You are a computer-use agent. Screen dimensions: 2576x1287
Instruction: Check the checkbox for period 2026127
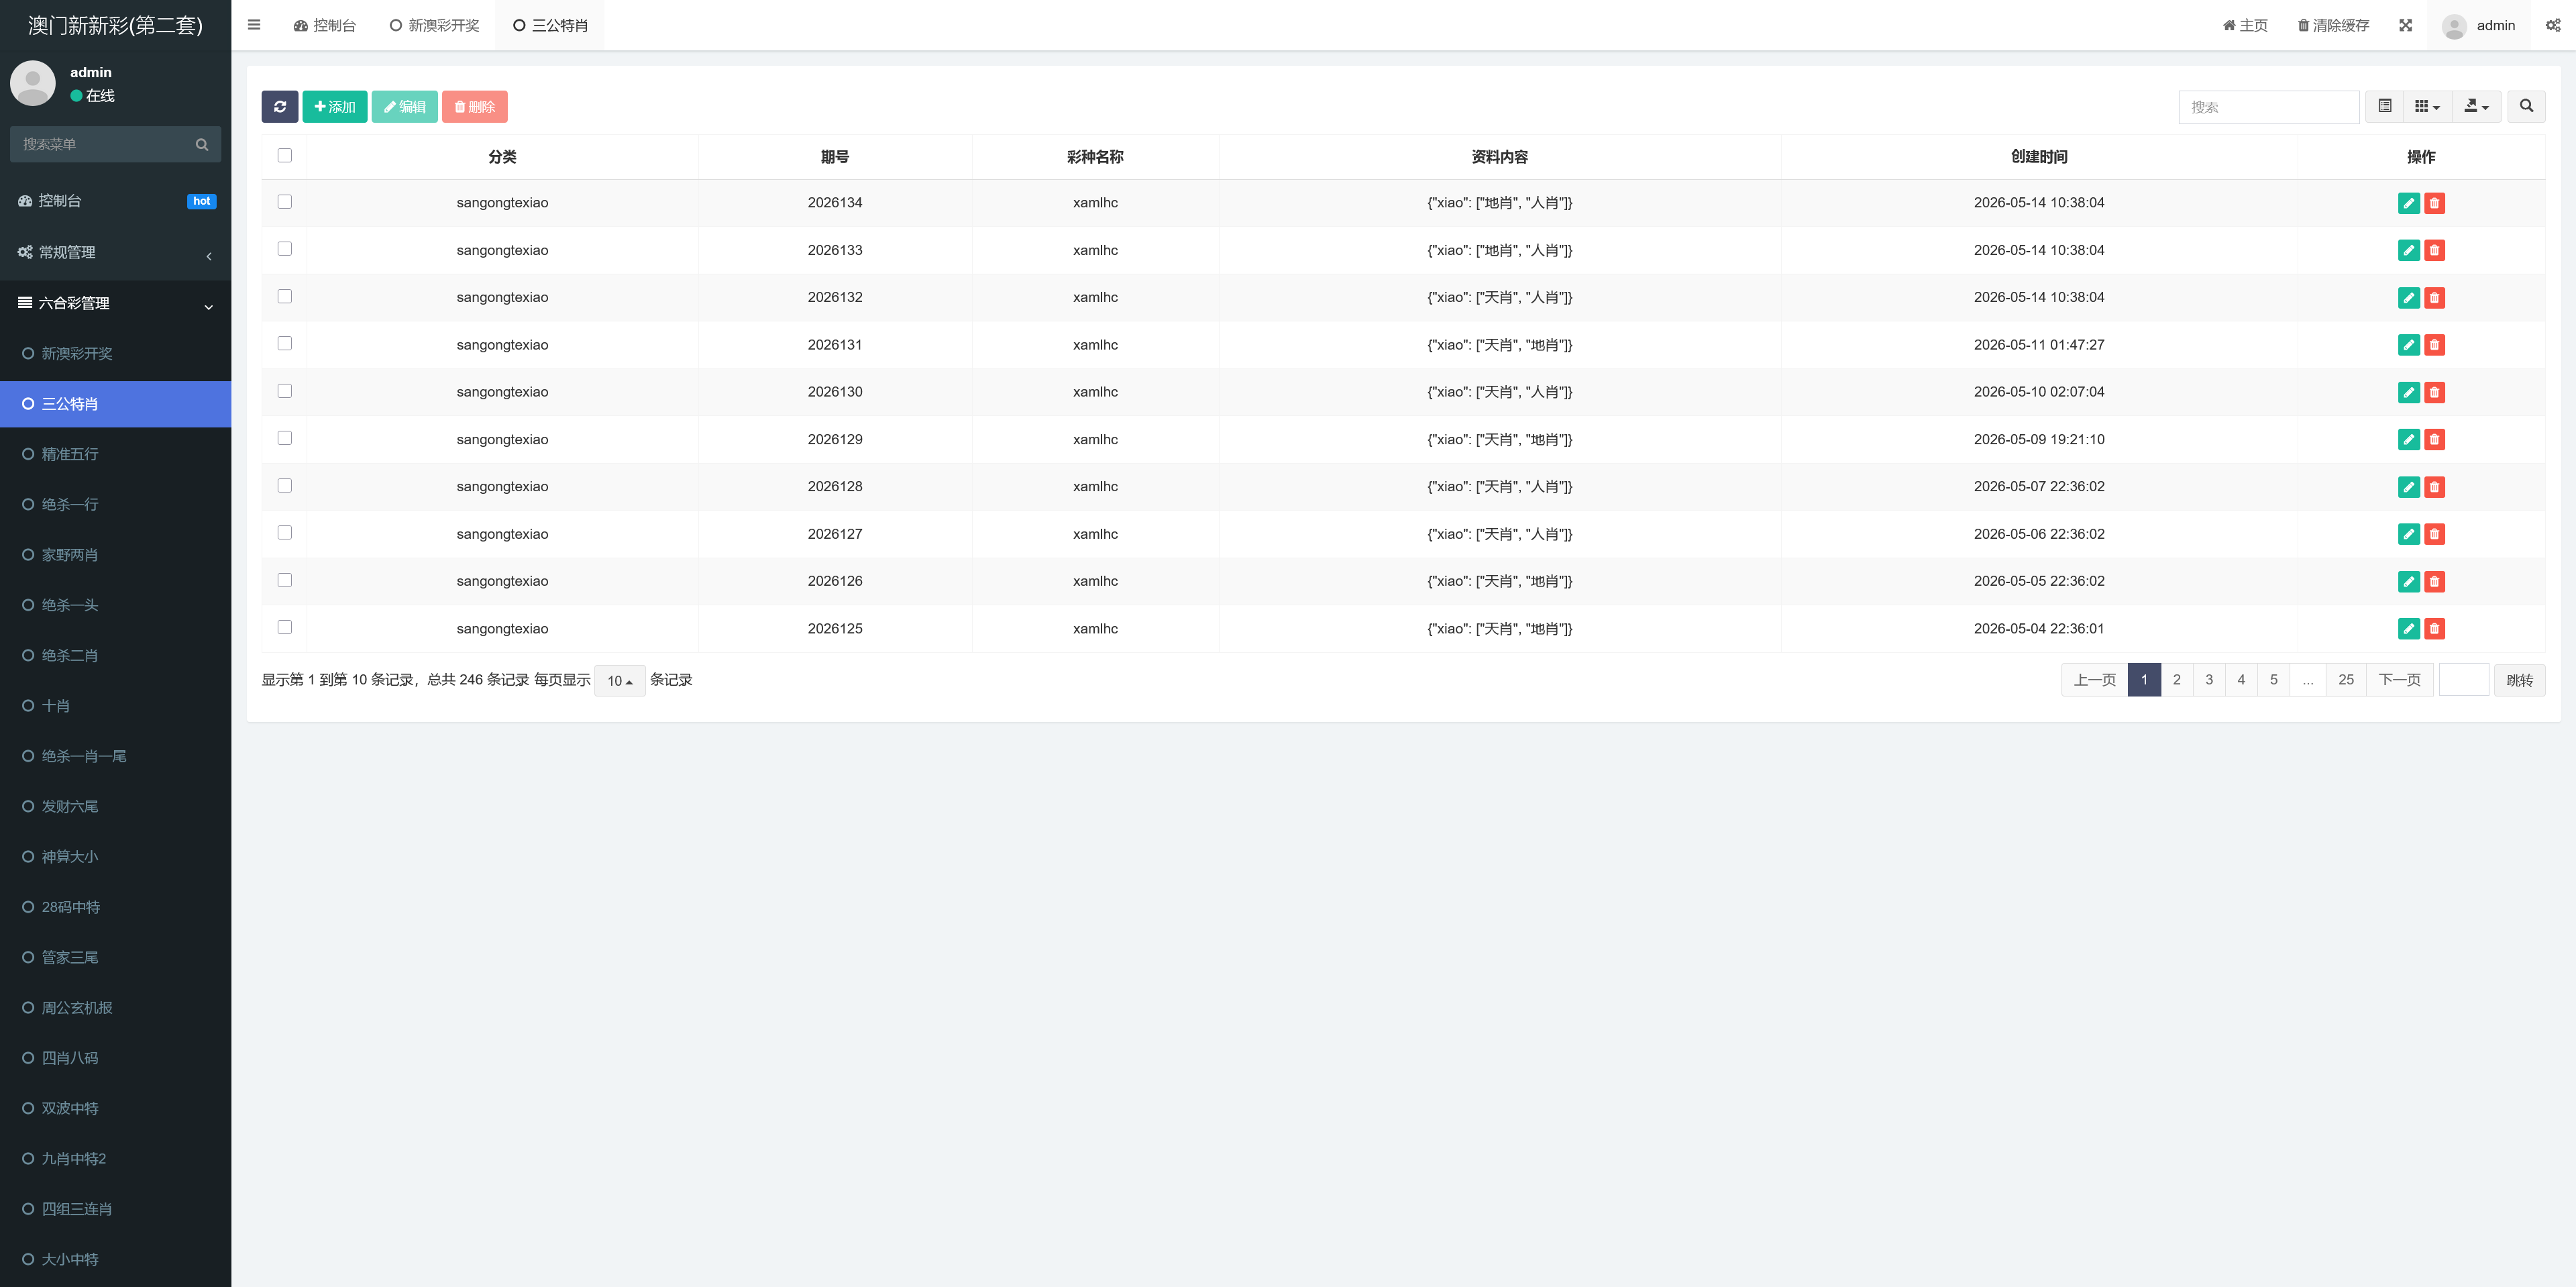pyautogui.click(x=285, y=533)
